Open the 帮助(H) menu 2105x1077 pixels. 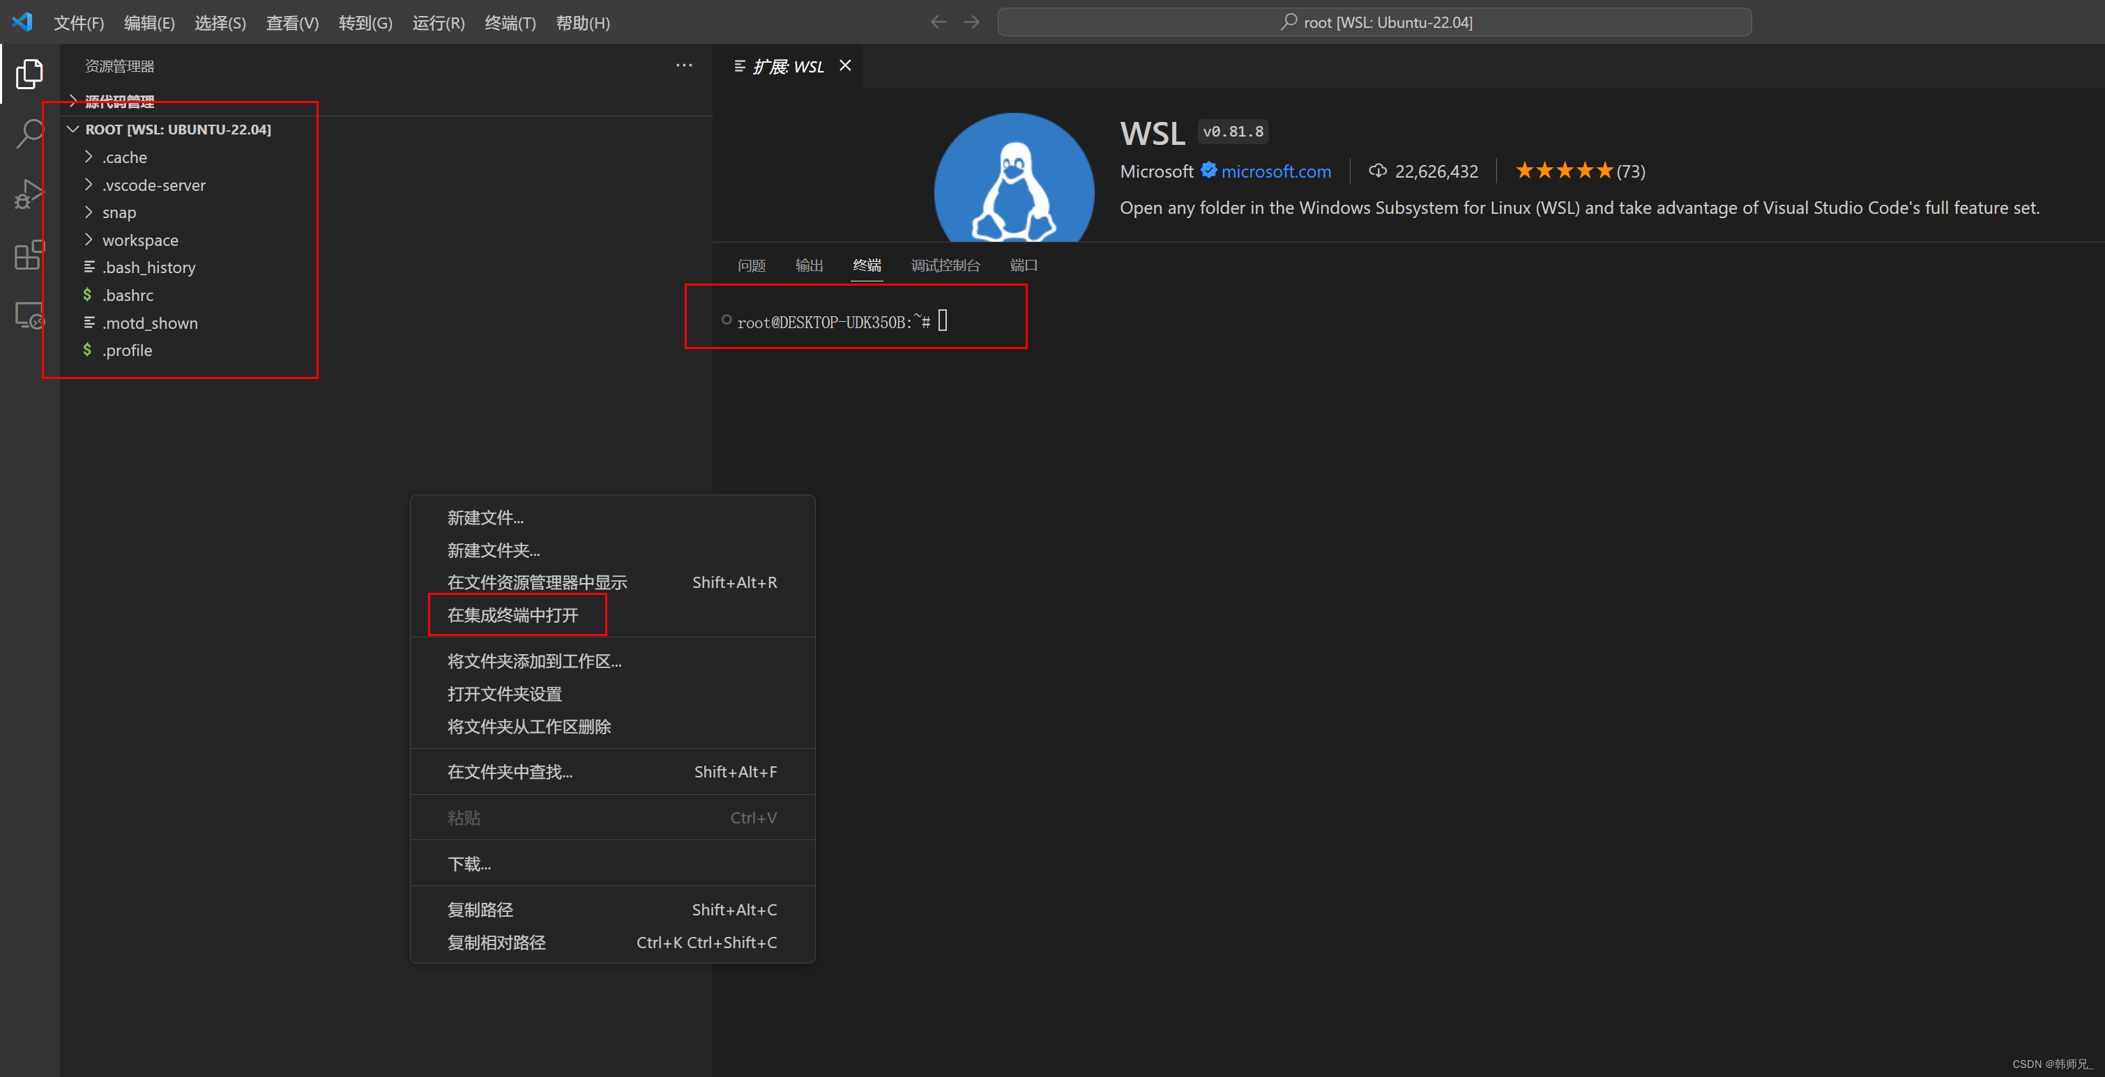click(584, 23)
